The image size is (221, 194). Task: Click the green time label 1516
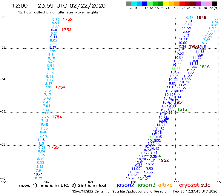pos(205,67)
